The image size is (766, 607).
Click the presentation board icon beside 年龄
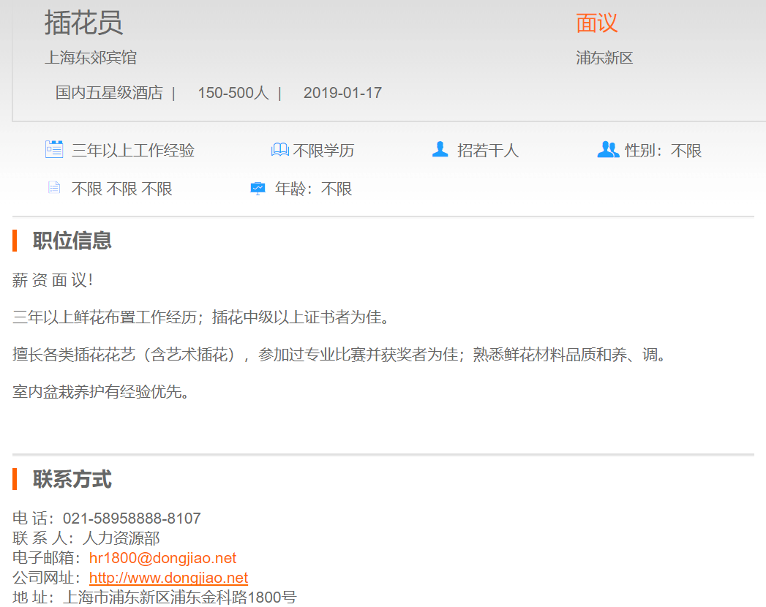coord(258,189)
